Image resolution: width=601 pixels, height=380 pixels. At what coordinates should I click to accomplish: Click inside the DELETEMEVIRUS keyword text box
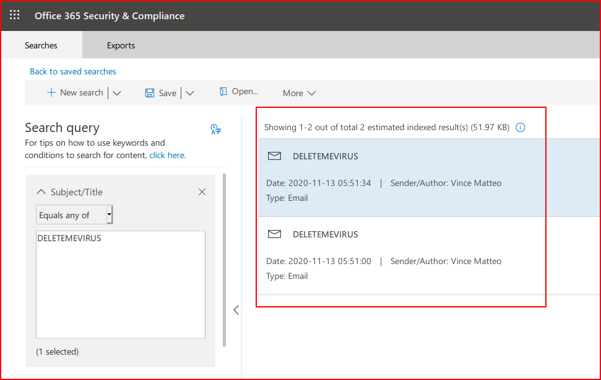[x=121, y=285]
